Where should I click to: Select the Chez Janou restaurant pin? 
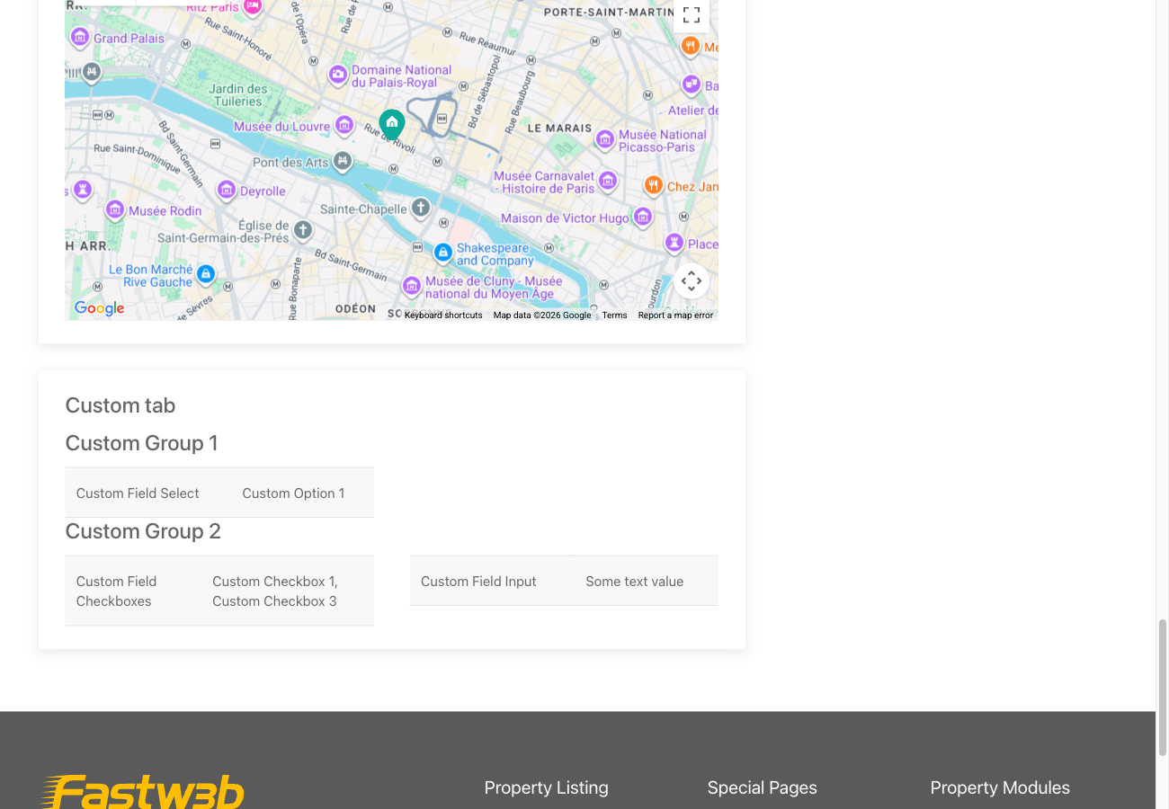coord(654,185)
